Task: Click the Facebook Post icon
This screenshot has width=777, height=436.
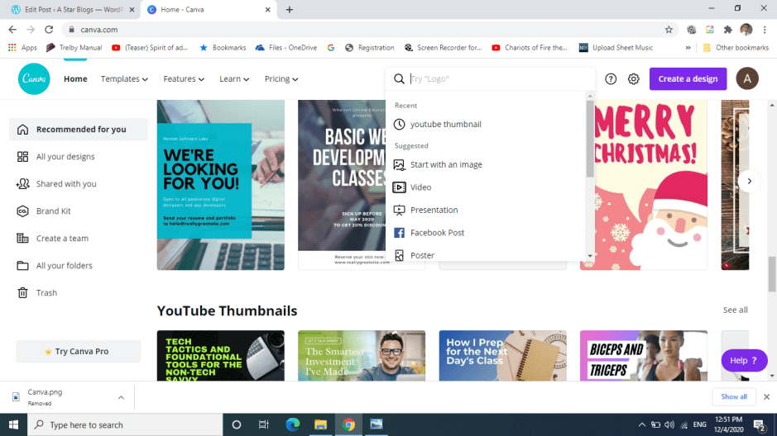Action: point(399,233)
